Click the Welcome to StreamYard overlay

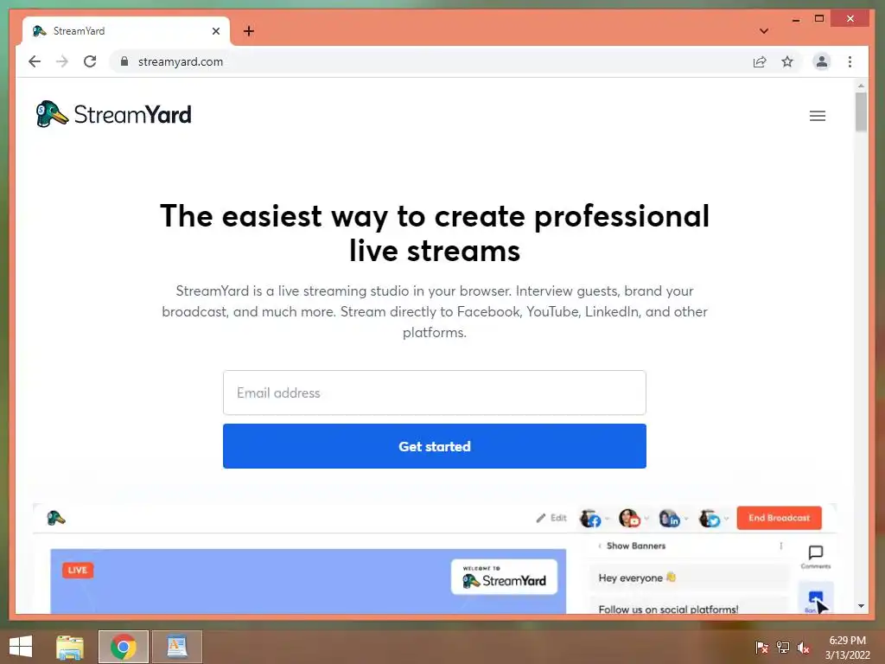pos(504,577)
